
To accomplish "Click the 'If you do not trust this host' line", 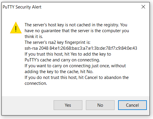I will pyautogui.click(x=76, y=77).
